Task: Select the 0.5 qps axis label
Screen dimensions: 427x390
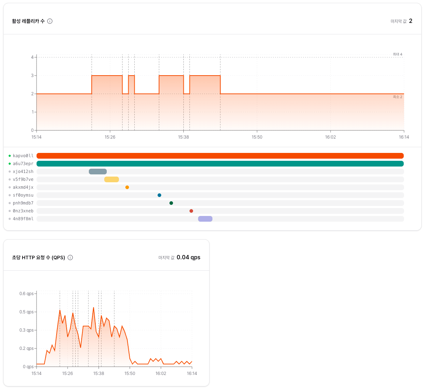Action: point(27,312)
